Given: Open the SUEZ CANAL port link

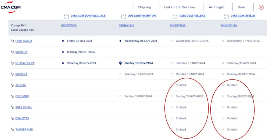Looking at the screenshot, I should point(24,107).
